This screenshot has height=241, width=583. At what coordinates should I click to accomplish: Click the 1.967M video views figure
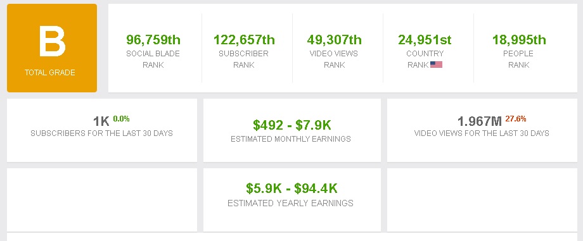pyautogui.click(x=480, y=121)
